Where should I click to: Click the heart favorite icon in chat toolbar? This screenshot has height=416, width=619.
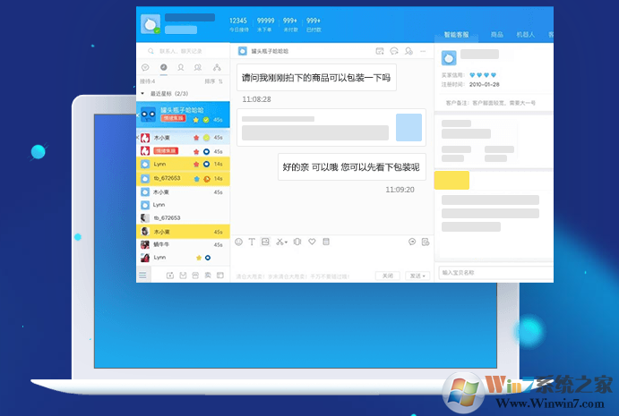(x=312, y=242)
